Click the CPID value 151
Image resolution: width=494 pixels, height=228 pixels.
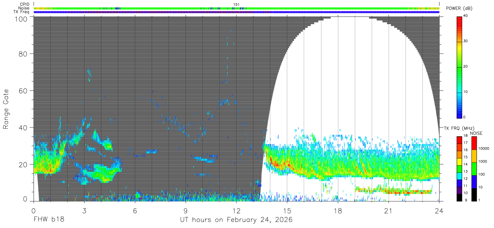click(x=237, y=4)
